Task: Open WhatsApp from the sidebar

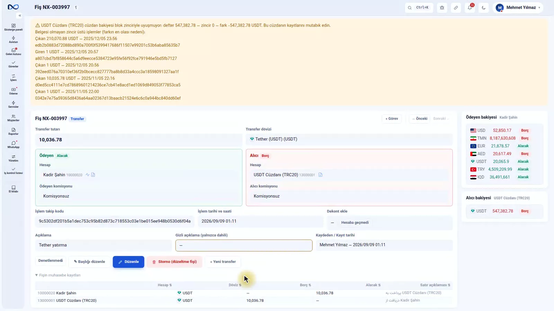Action: 13,144
